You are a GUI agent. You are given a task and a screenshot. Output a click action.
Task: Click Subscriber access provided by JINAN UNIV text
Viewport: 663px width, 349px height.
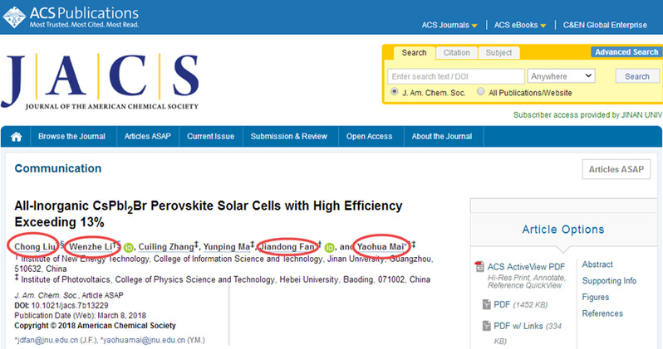point(587,115)
